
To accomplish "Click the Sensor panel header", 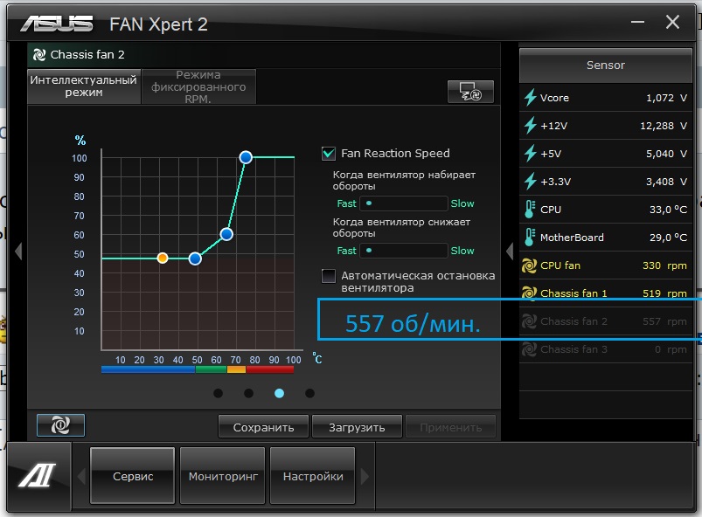I will [x=606, y=65].
